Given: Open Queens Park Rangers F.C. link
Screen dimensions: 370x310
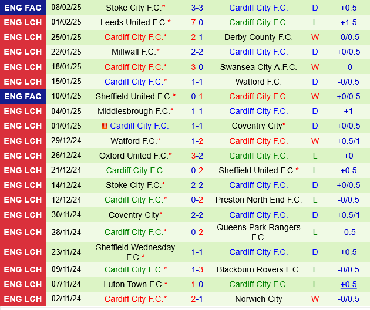Looking at the screenshot, I should point(258,232).
